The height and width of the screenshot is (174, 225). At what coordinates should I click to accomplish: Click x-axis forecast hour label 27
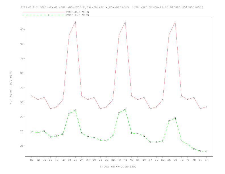coord(88,160)
